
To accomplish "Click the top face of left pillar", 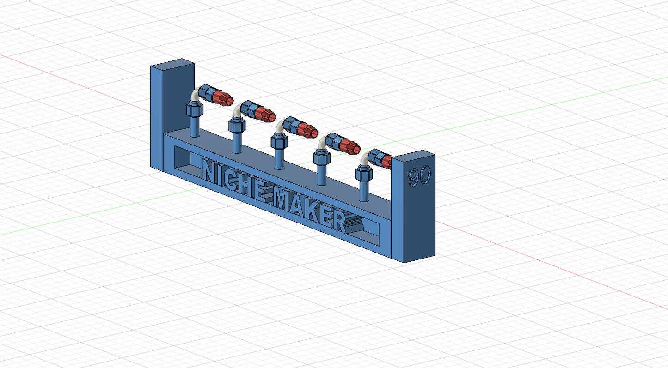I will (172, 65).
